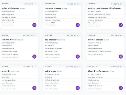Click the edit icon on ladies midi dresses card

(x=34, y=25)
